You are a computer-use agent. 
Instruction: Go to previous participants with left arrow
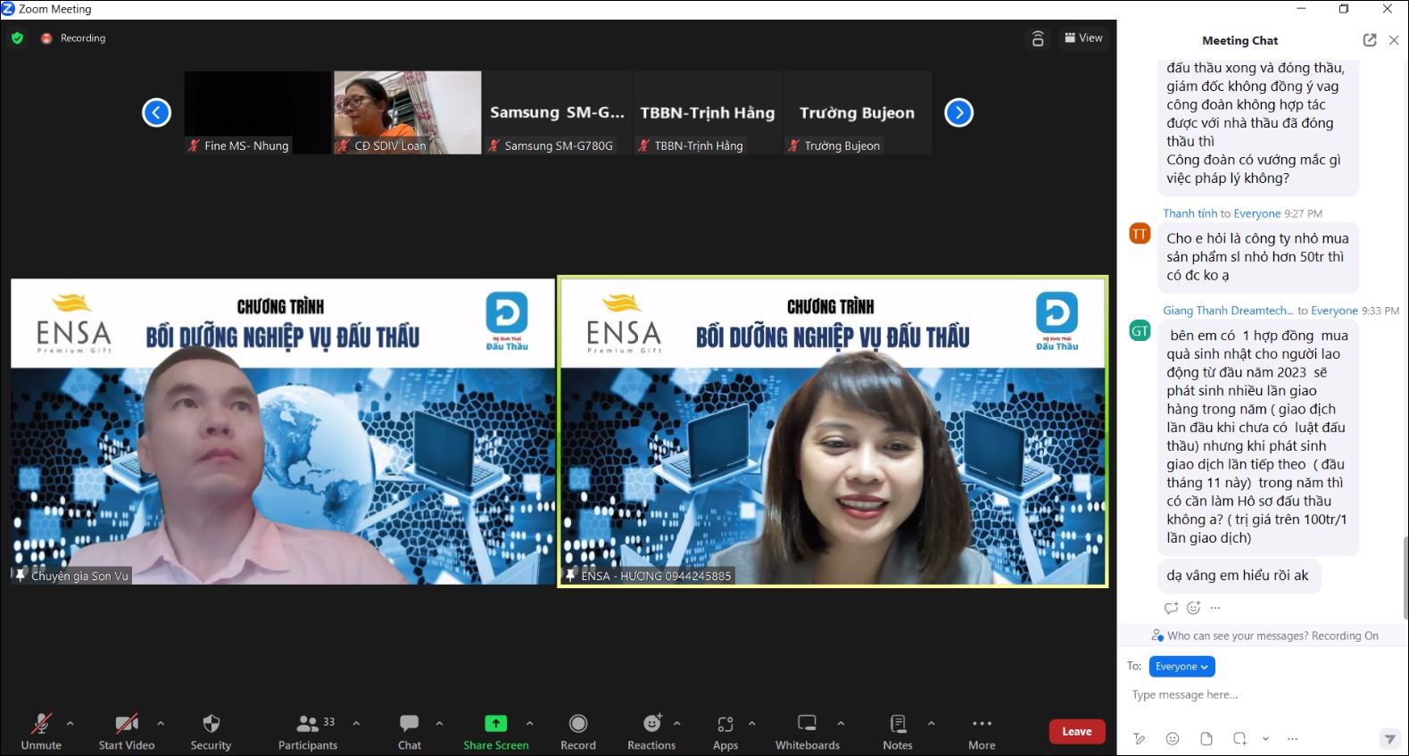pyautogui.click(x=156, y=112)
